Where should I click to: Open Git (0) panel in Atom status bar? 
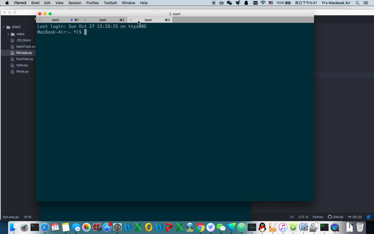[x=355, y=217]
